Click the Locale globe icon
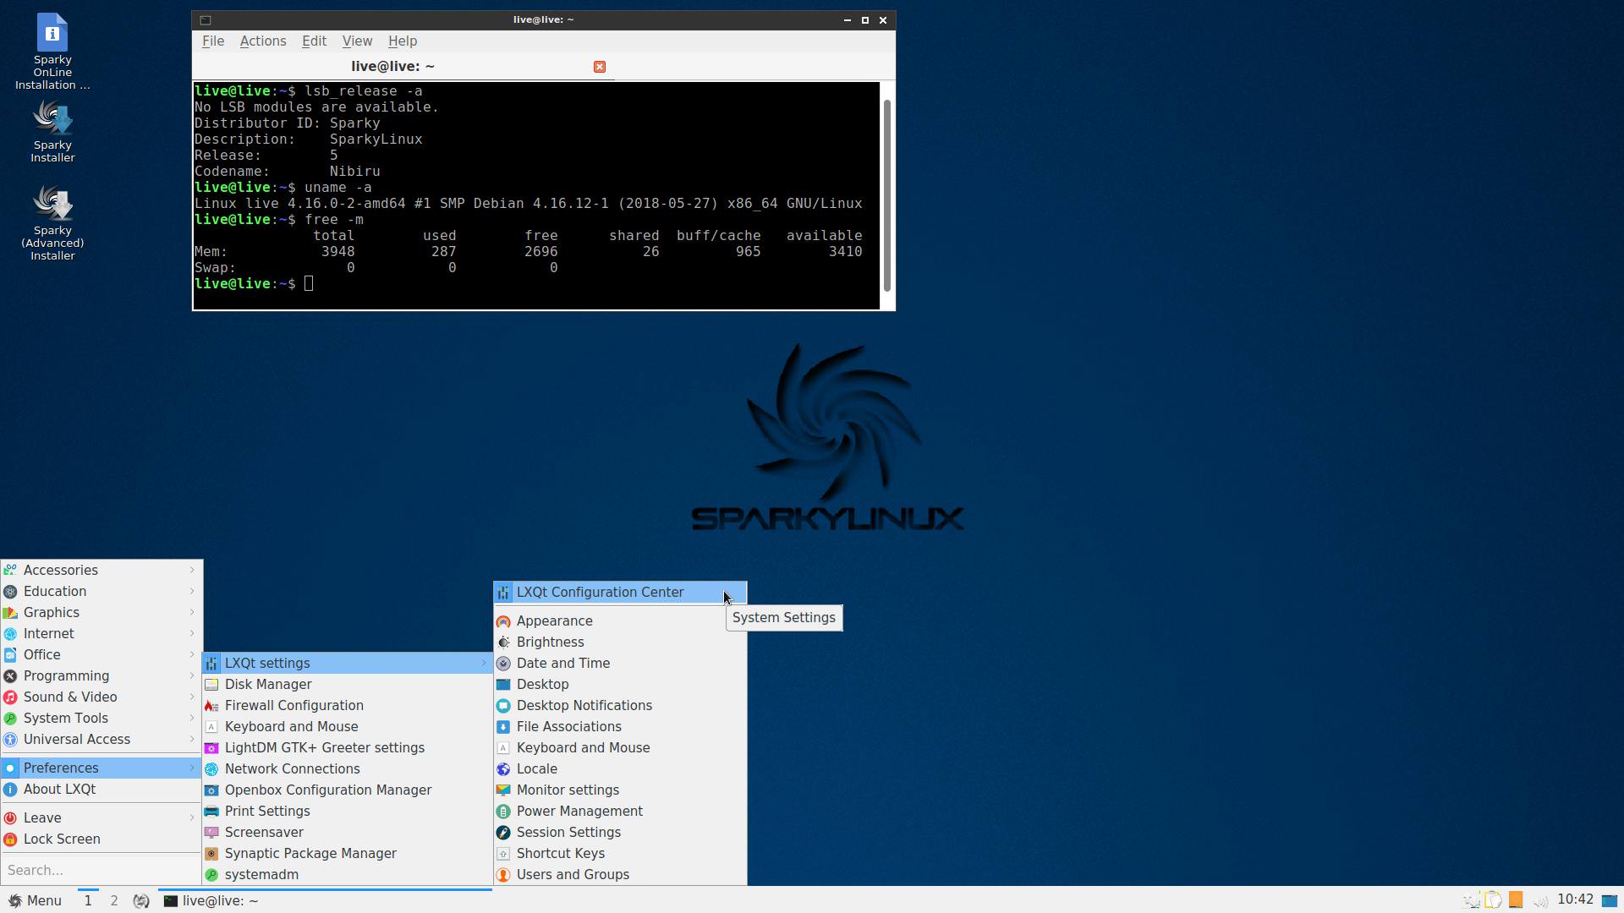 [x=503, y=769]
